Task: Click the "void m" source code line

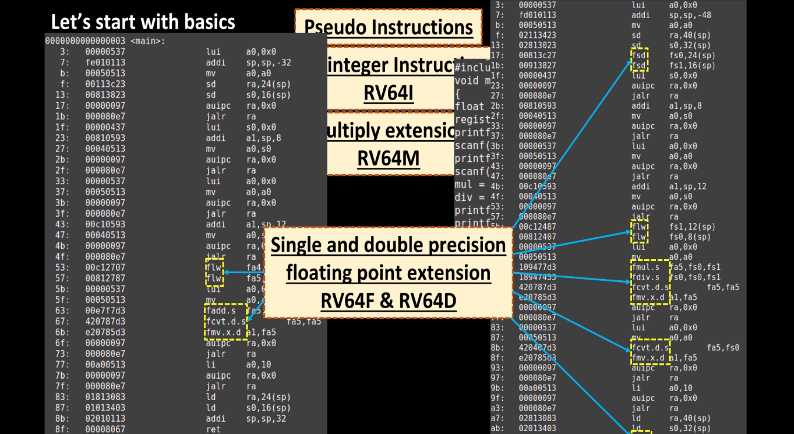Action: (x=472, y=80)
